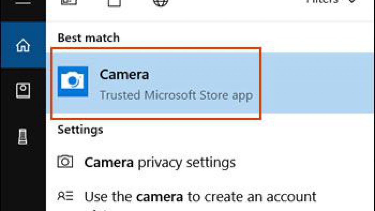
Task: Filter results by the Apps icon
Action: point(69,2)
